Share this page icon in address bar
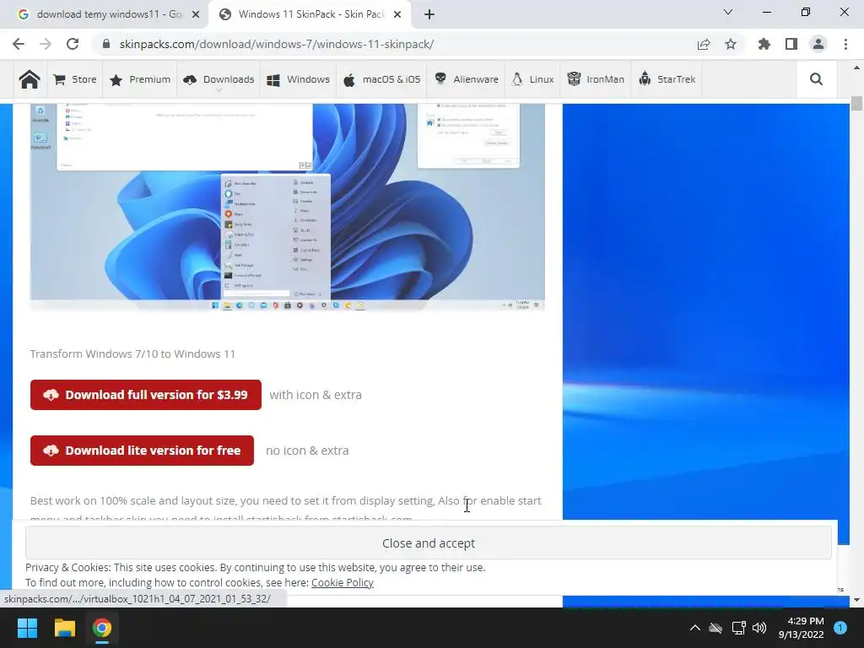The width and height of the screenshot is (864, 648). click(704, 44)
